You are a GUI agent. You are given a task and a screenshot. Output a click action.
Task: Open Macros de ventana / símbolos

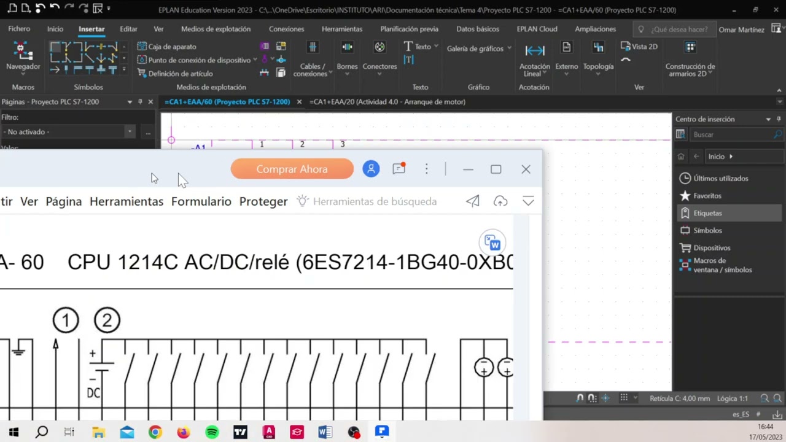click(716, 265)
